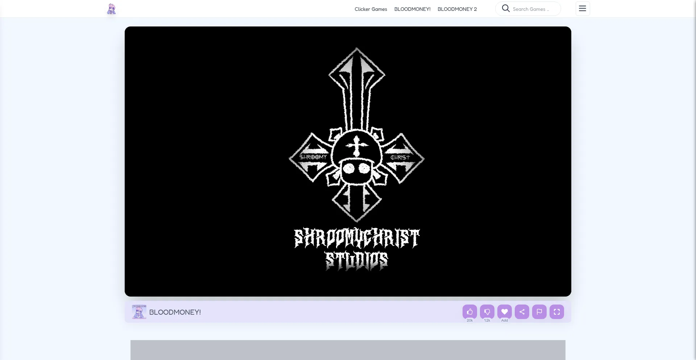
Task: Click the thumbs-down dislike button
Action: (x=487, y=312)
